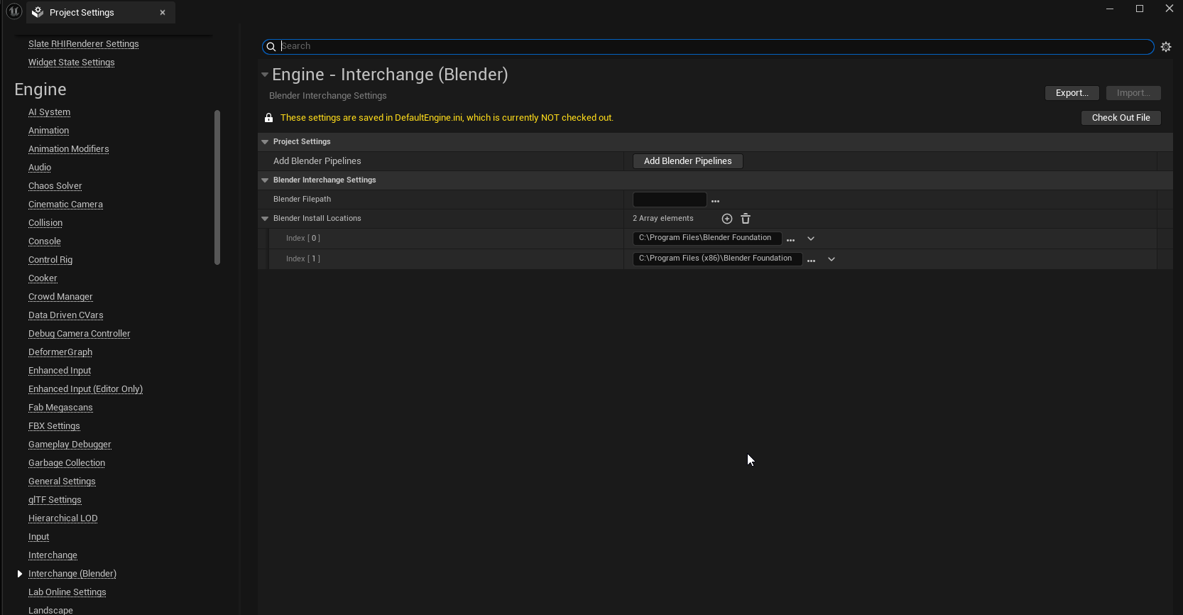Click the magnifier icon in the search box
The height and width of the screenshot is (615, 1183).
pyautogui.click(x=271, y=47)
